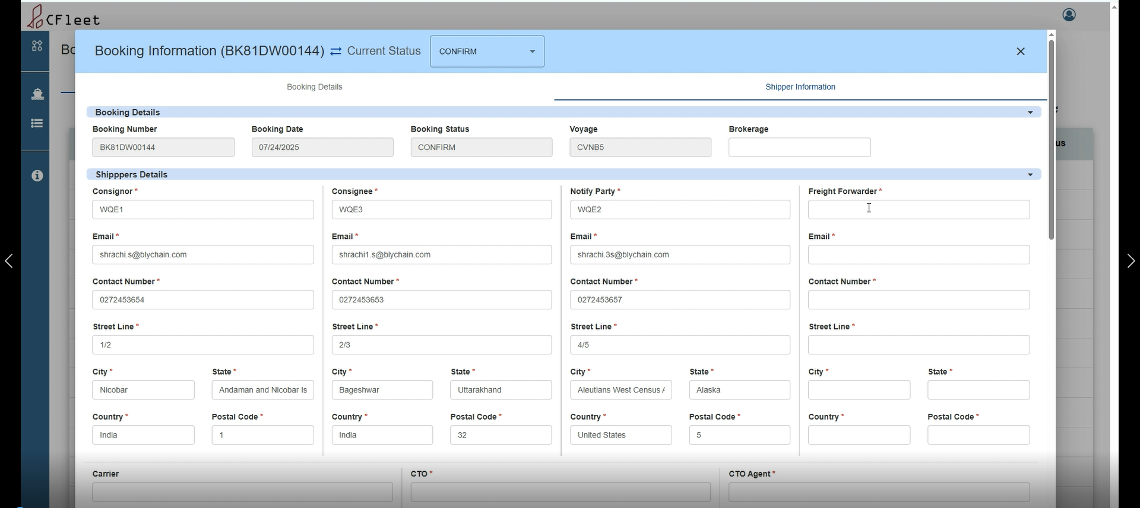Open the Current Status CONFIRM dropdown
Screen dimensions: 1140x508
click(487, 52)
